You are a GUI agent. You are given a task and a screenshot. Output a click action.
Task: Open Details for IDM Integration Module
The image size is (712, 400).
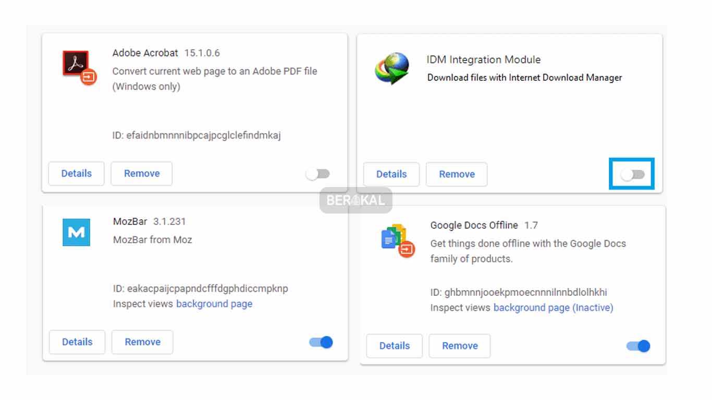(x=391, y=174)
